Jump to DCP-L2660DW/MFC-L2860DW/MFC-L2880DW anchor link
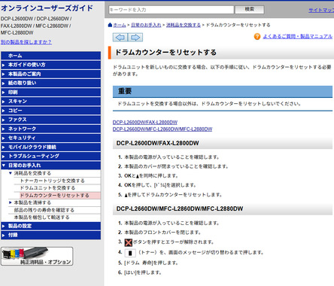Viewport: 334px width, 286px height. 162,129
